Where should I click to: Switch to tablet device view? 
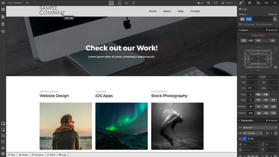tap(119, 3)
